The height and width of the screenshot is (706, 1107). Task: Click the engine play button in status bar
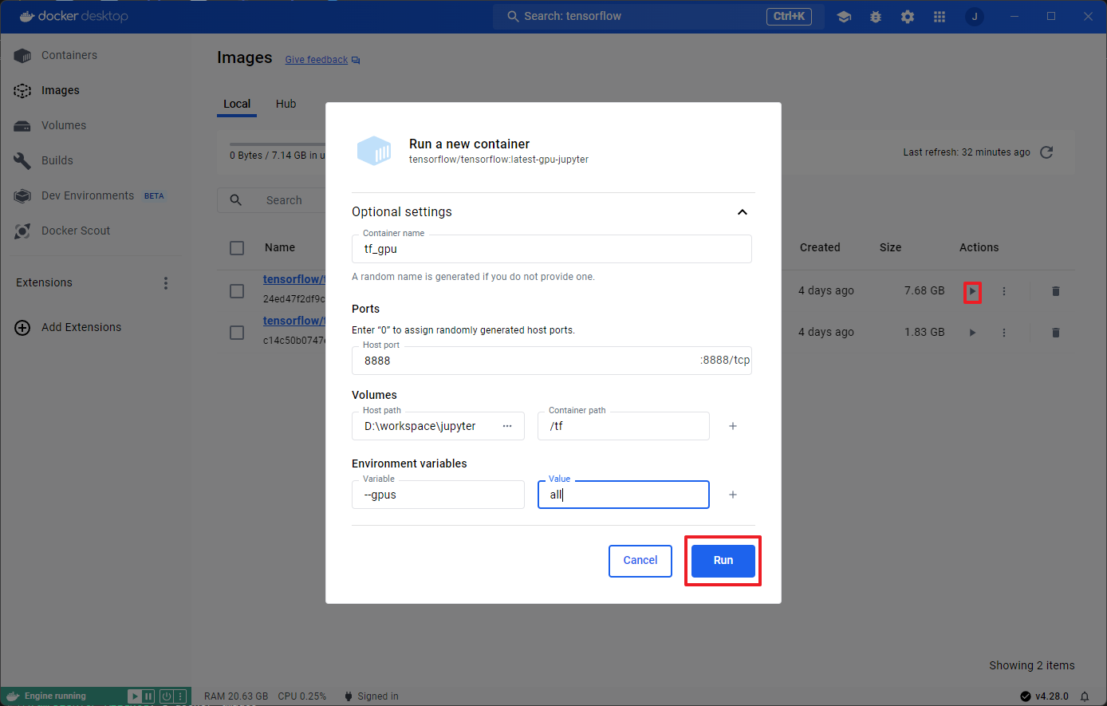135,696
